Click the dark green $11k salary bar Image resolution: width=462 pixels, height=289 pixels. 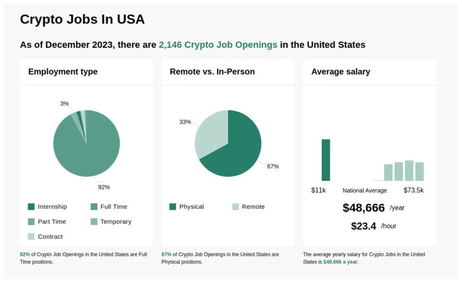[x=326, y=160]
